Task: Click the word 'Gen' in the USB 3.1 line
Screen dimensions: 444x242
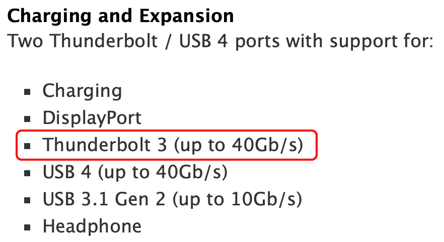Action: pos(132,199)
